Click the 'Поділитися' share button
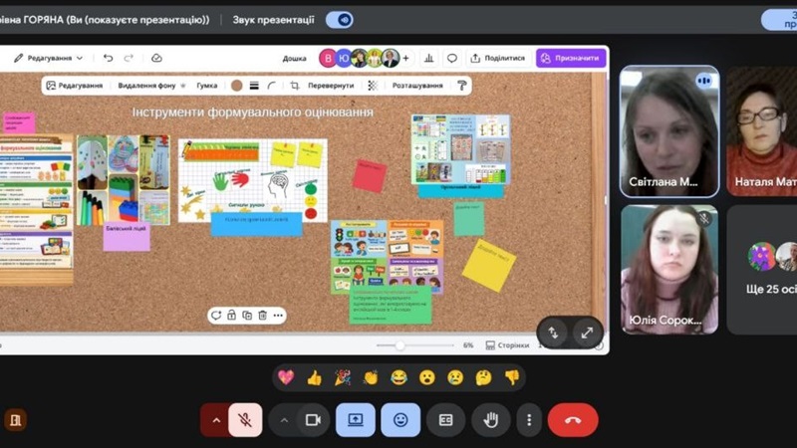Viewport: 797px width, 448px height. pos(498,58)
